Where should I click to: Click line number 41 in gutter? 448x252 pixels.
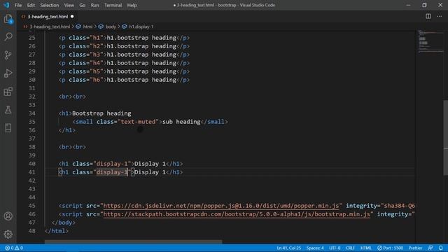pyautogui.click(x=32, y=172)
